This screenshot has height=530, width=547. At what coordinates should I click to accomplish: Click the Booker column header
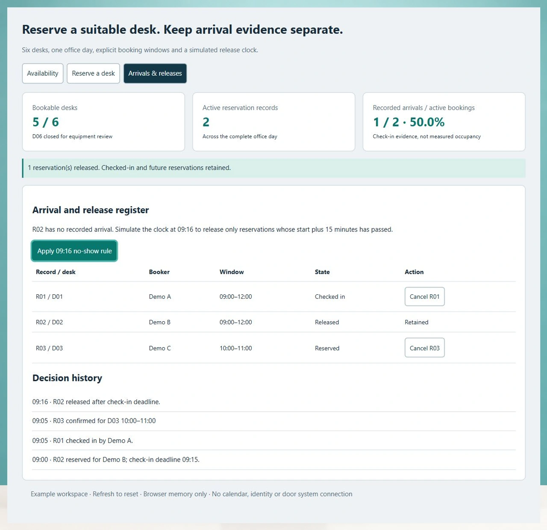[x=159, y=272]
